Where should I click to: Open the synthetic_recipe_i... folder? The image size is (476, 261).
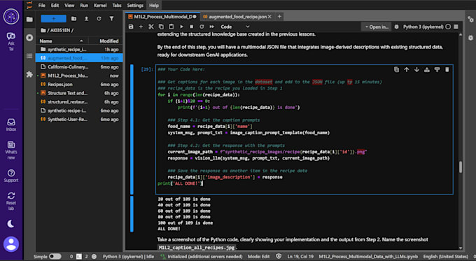pos(79,50)
